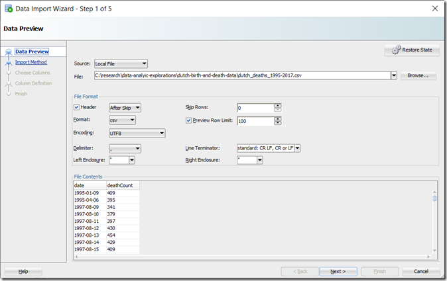Select the deathCount value 379
The width and height of the screenshot is (447, 281).
123,214
